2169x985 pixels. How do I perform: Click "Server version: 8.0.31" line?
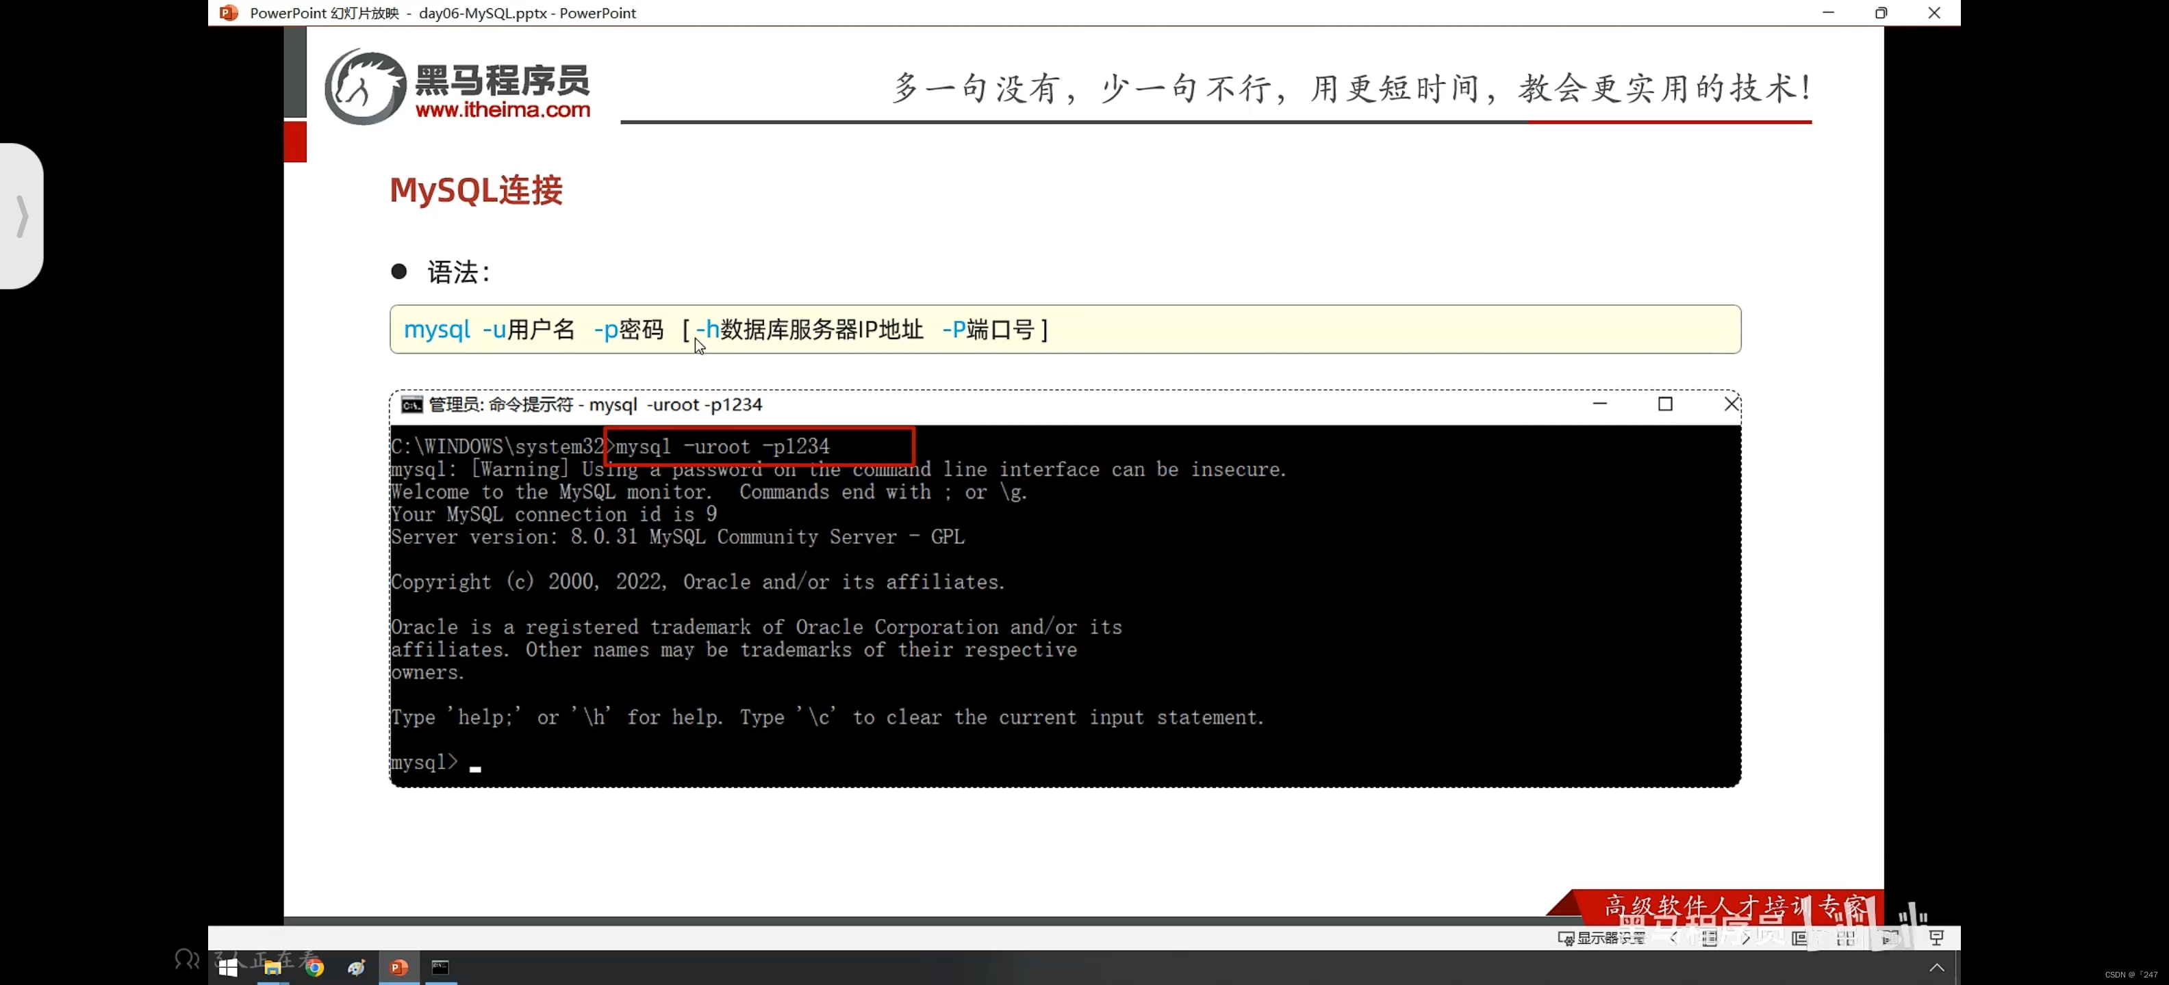[x=678, y=538]
